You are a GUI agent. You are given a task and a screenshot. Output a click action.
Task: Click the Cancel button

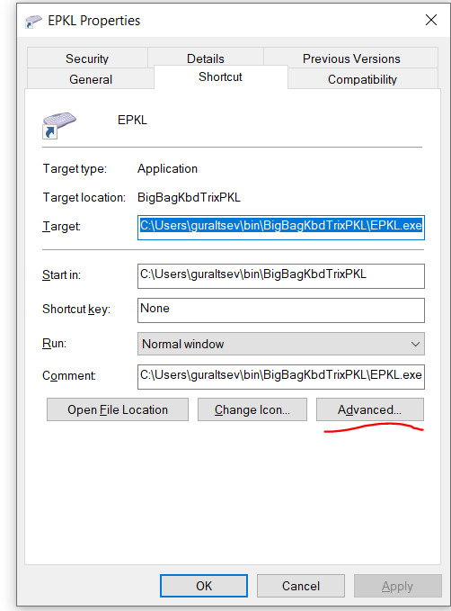point(301,586)
